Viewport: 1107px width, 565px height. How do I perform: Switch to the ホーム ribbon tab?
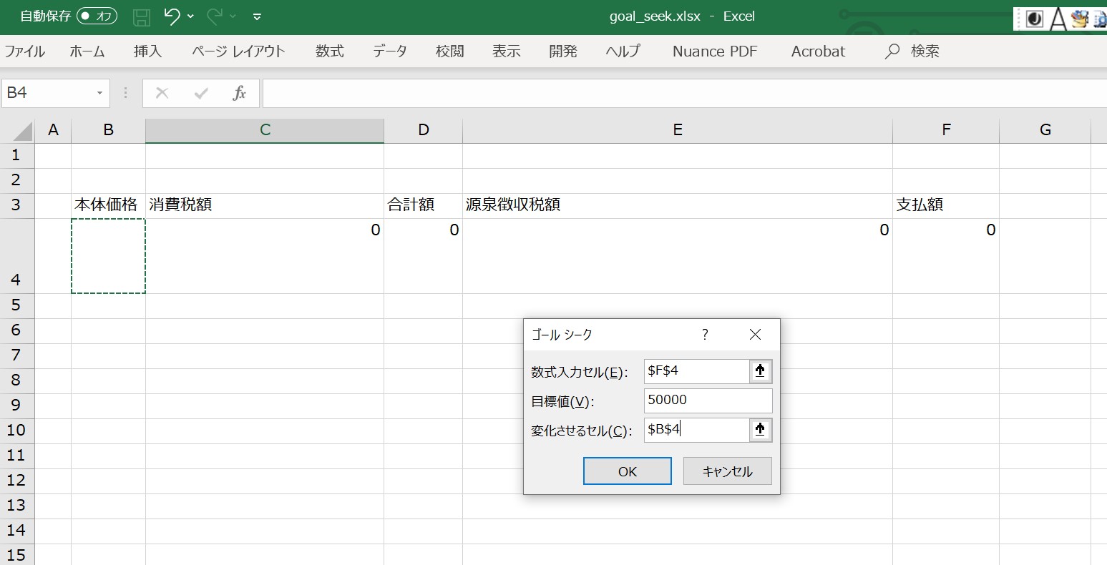click(87, 51)
